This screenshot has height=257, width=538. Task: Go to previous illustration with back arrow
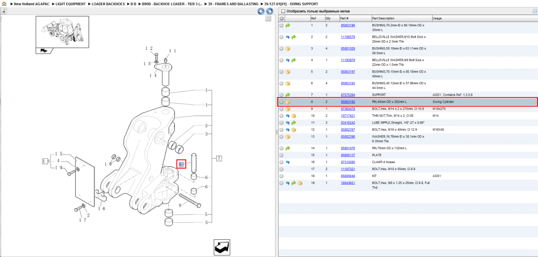tap(261, 11)
